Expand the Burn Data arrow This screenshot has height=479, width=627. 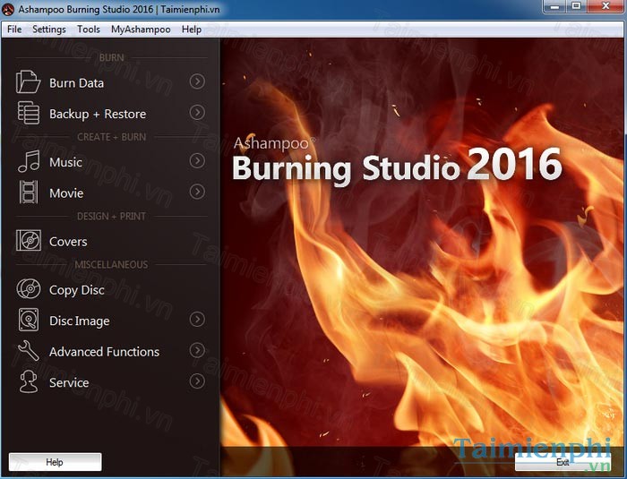pos(197,82)
